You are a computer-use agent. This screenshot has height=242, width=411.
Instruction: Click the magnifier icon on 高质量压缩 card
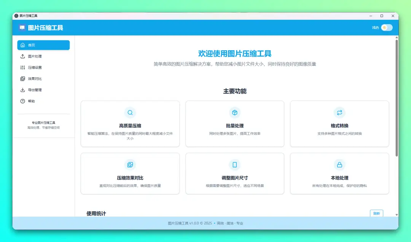[x=130, y=113]
